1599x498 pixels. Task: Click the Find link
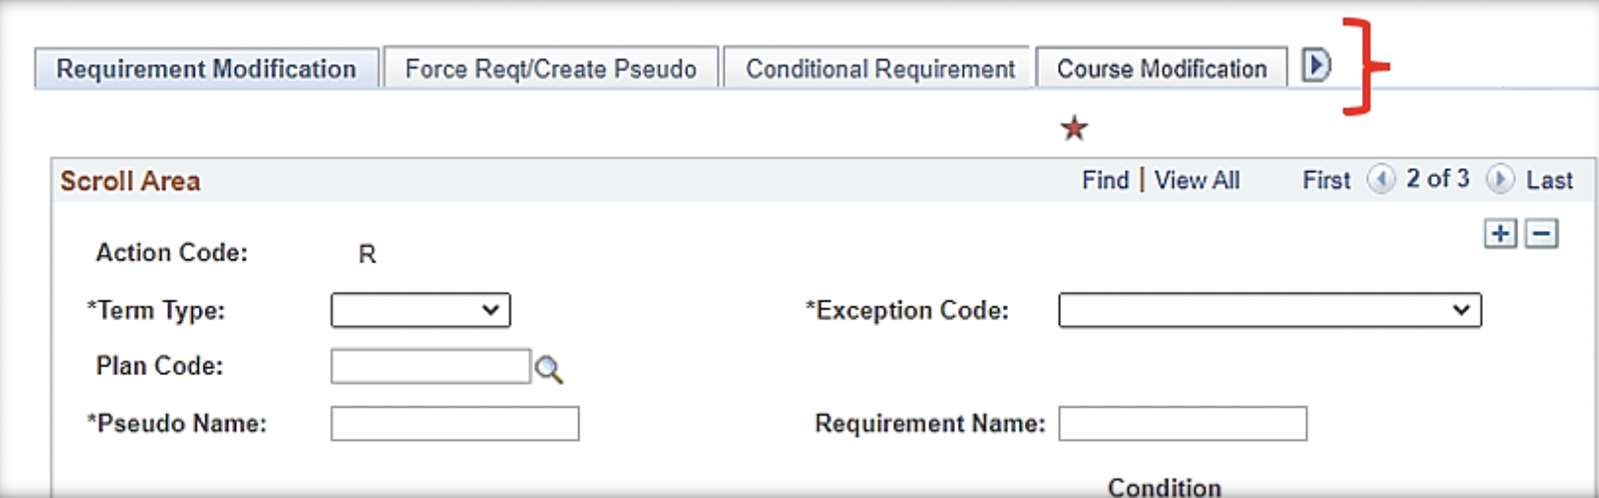click(x=1105, y=181)
